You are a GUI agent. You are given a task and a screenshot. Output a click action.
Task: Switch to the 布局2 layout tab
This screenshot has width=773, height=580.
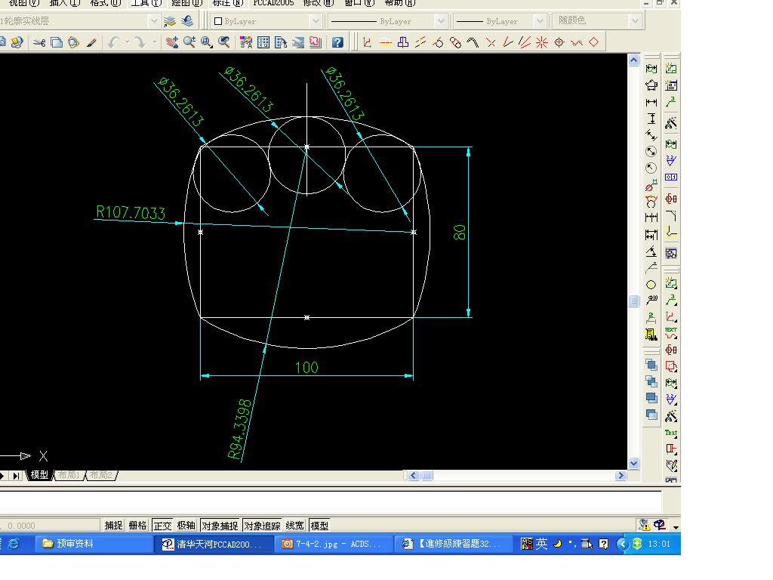[x=100, y=475]
